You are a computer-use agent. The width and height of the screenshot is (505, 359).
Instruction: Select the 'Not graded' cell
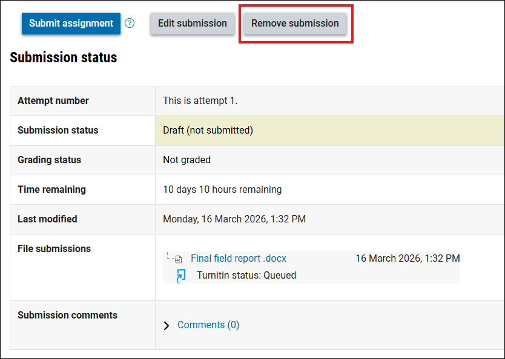[330, 160]
